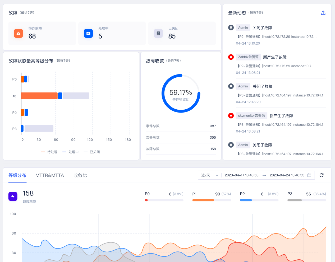Click the red bell icon beside Zabbix告警源

(231, 57)
